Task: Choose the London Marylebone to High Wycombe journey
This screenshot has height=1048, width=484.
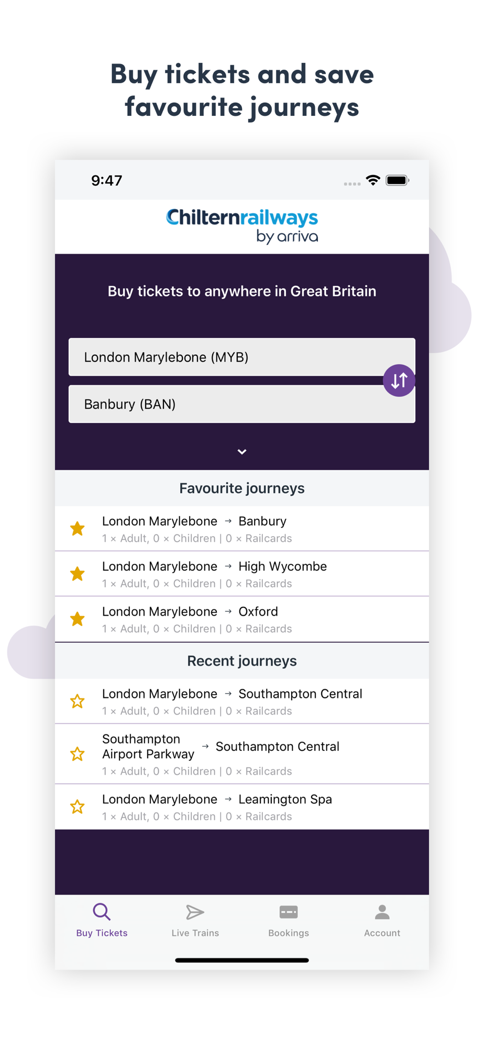Action: (x=251, y=574)
